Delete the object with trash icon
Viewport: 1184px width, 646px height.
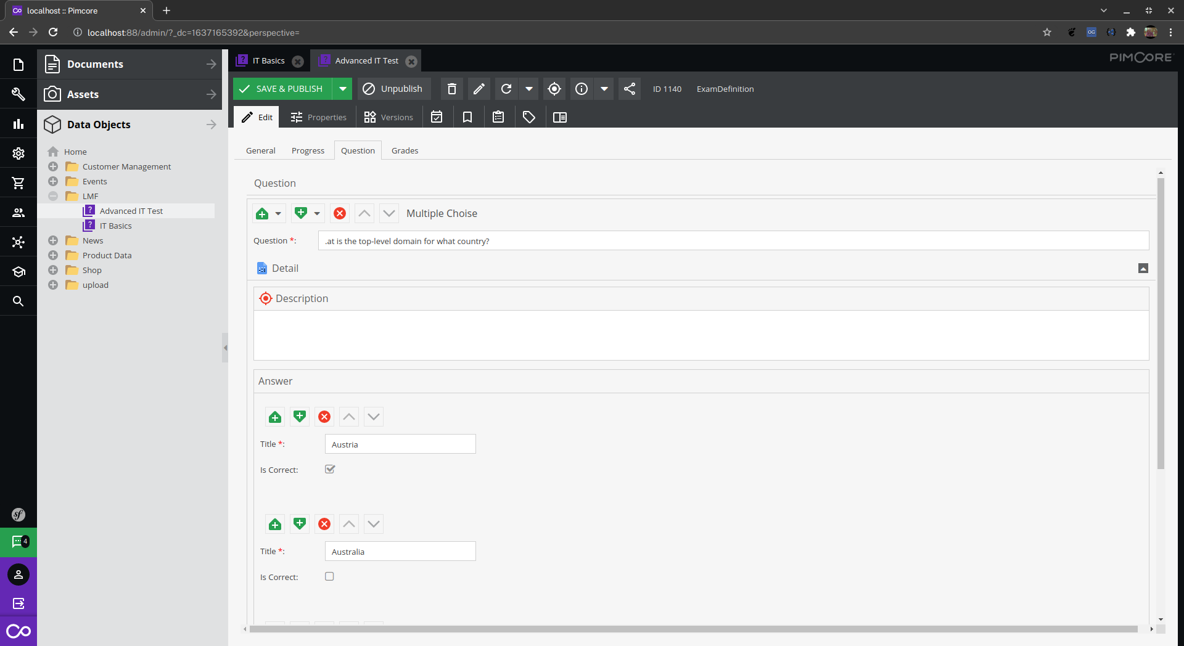[452, 89]
